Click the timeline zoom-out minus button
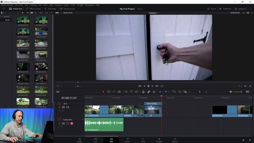The width and height of the screenshot is (254, 143). coord(189,92)
